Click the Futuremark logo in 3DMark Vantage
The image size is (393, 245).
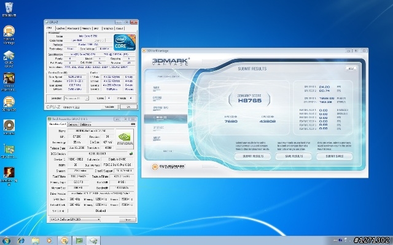pyautogui.click(x=168, y=167)
